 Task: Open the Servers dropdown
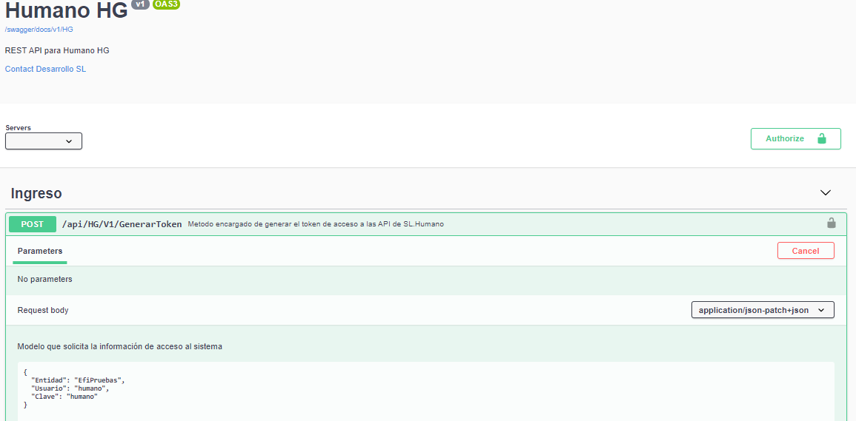tap(44, 141)
